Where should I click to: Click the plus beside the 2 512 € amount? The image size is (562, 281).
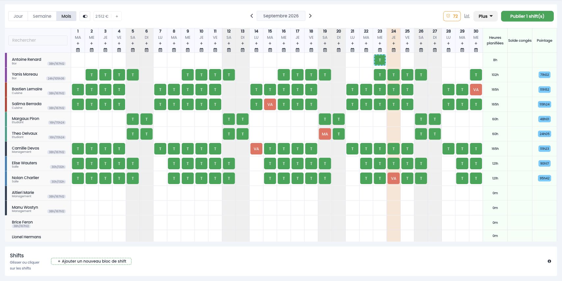pos(117,16)
